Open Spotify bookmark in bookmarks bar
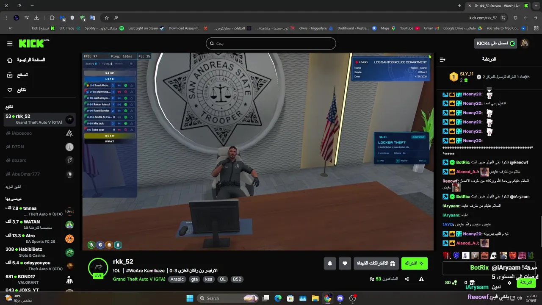This screenshot has height=305, width=542. pyautogui.click(x=104, y=28)
